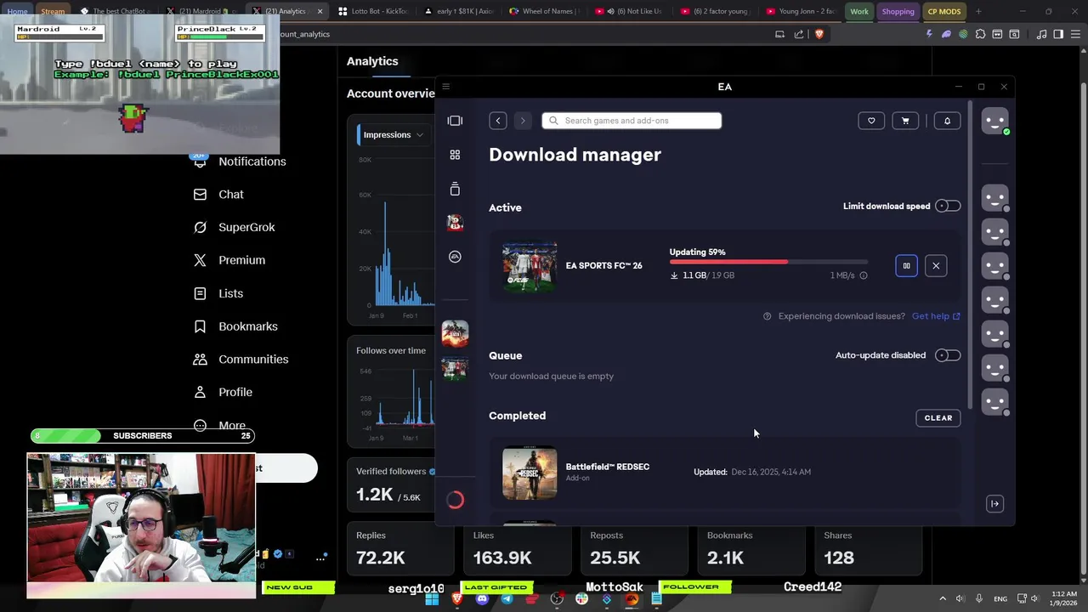Open the EA shopping cart
This screenshot has width=1088, height=612.
(x=905, y=121)
